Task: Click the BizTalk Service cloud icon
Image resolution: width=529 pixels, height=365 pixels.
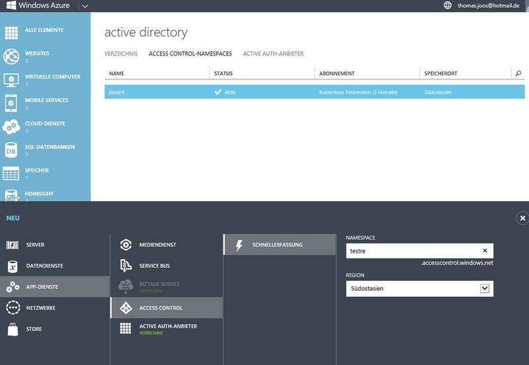Action: (x=126, y=287)
